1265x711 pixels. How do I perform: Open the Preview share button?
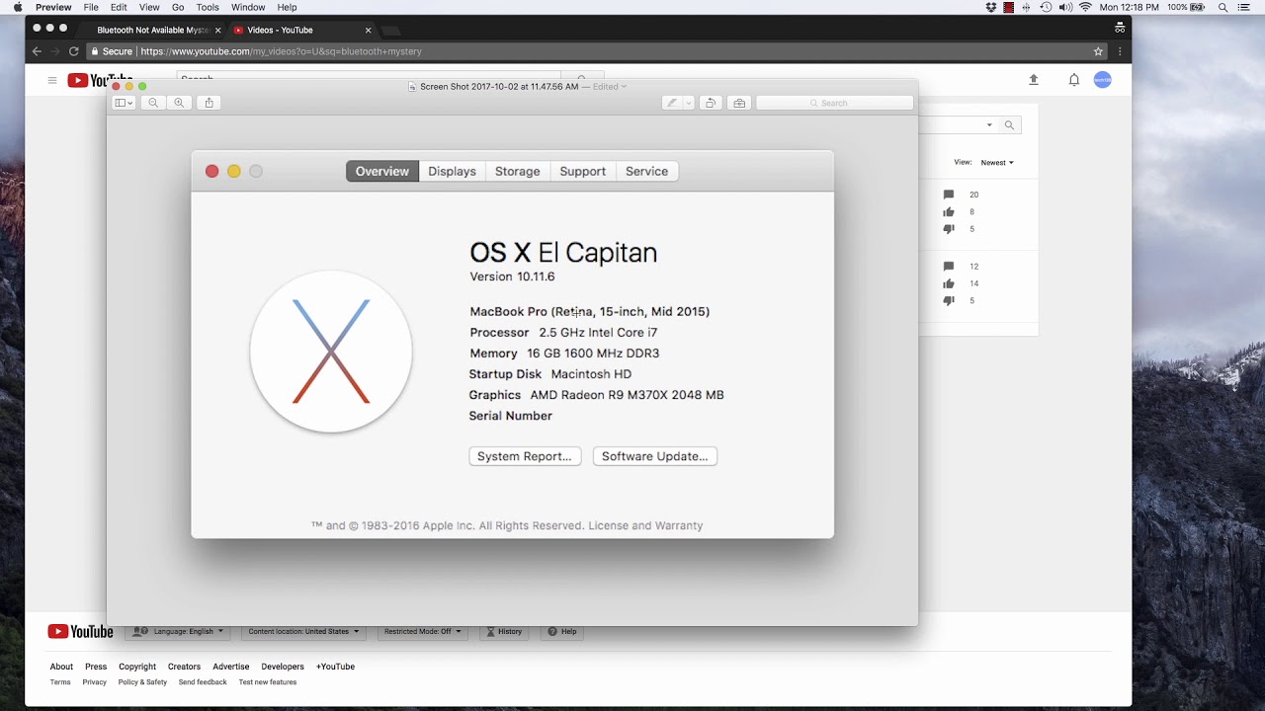tap(209, 103)
